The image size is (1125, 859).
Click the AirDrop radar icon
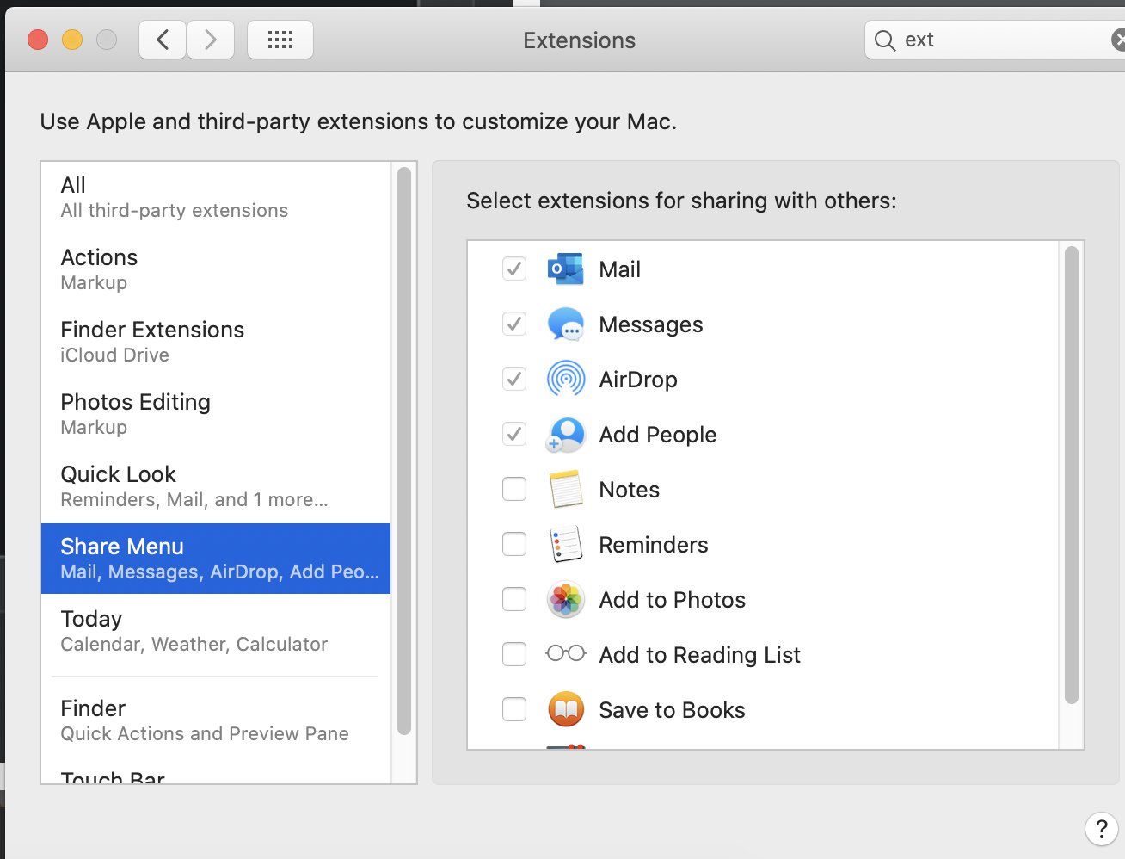pyautogui.click(x=565, y=380)
